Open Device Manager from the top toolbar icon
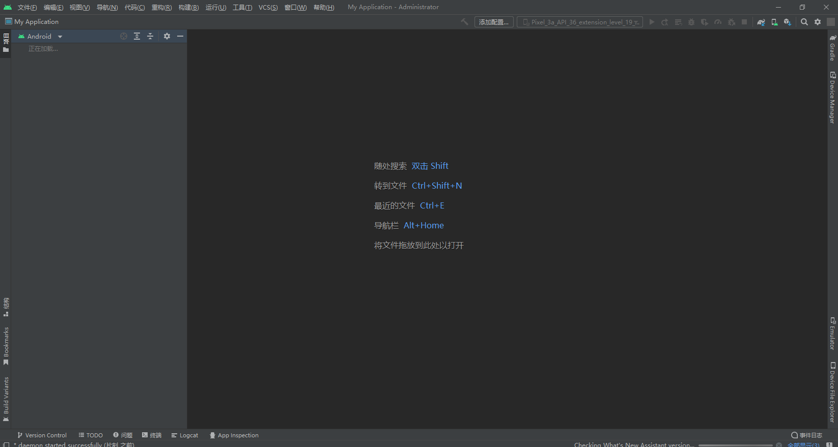838x447 pixels. click(774, 22)
